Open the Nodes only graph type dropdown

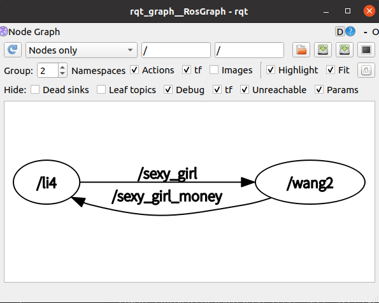point(82,50)
